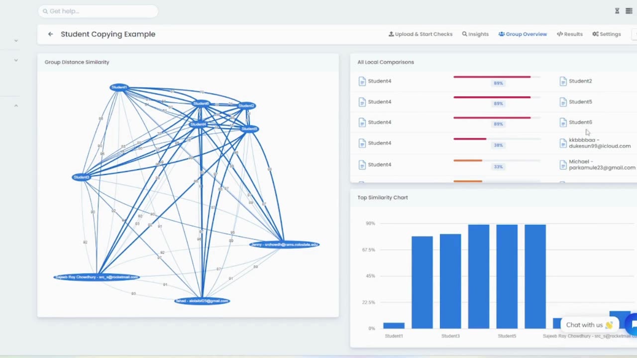Click the Top Similarity Chart heading
The width and height of the screenshot is (637, 358).
[383, 197]
